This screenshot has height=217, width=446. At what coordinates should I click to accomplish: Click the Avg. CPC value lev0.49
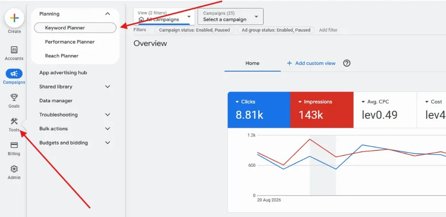380,115
